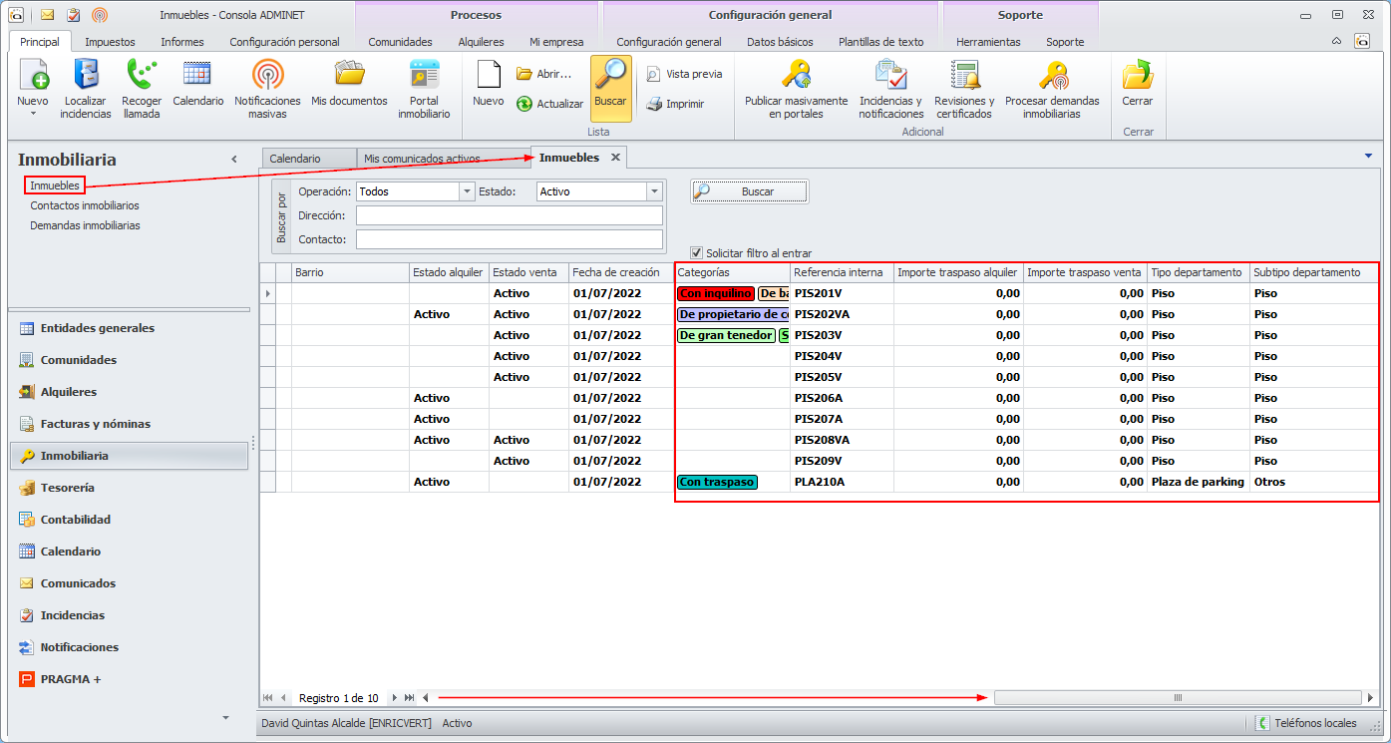Click the Localizar incidencias icon
Screen dimensions: 1391x743
coord(86,76)
